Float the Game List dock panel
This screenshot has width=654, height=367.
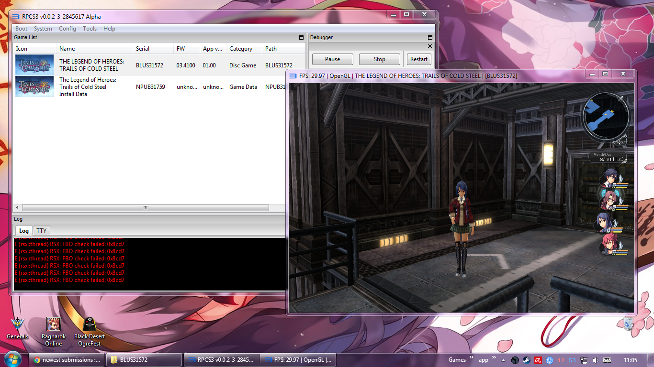coord(301,37)
